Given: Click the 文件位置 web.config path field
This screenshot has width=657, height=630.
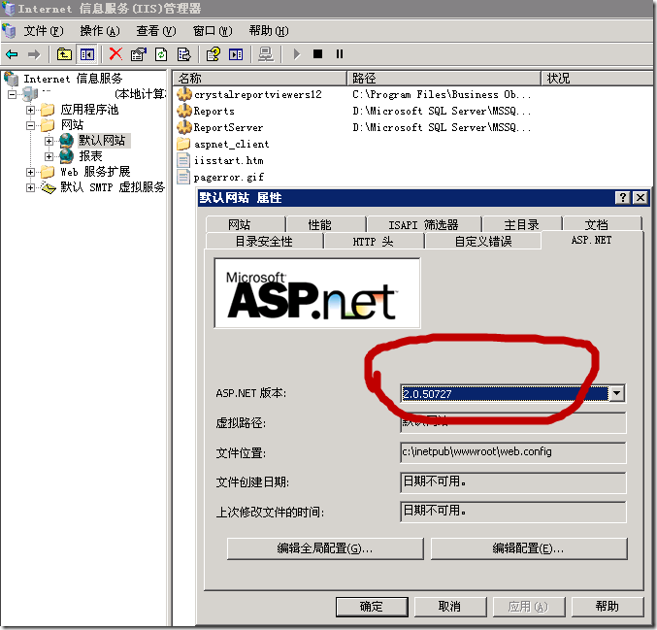Looking at the screenshot, I should tap(513, 452).
